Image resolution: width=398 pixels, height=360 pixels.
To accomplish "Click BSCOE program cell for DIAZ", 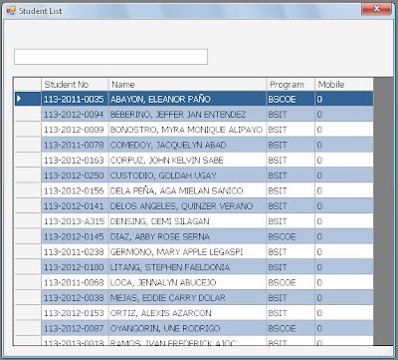I will [291, 236].
